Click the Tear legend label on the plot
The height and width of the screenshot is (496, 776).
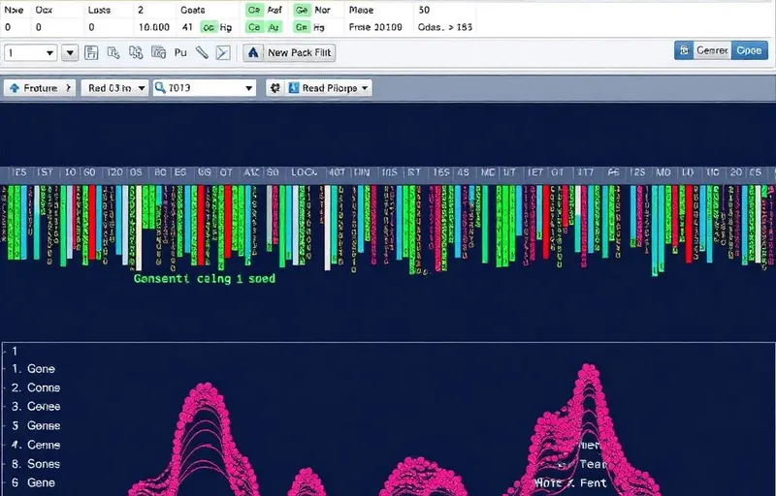(x=593, y=464)
